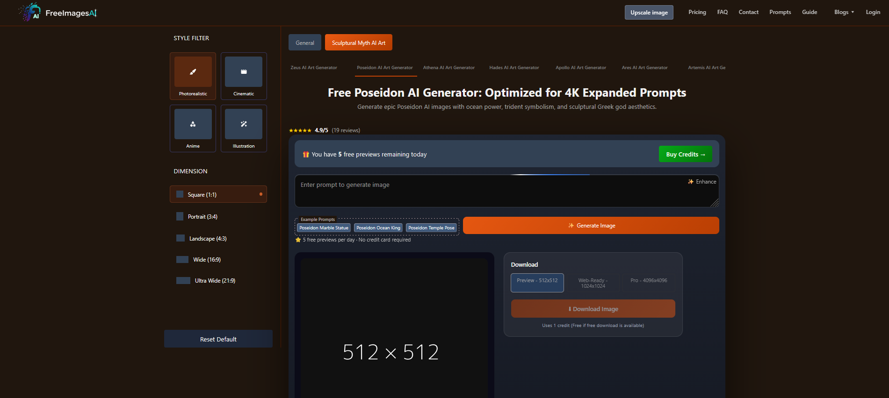Select Web-Ready - 1024x1024 download size

[593, 283]
